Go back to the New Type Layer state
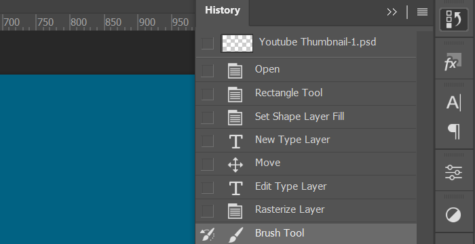 [306, 141]
